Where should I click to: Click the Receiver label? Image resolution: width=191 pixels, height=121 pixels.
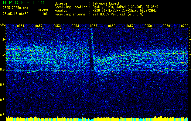62,11
